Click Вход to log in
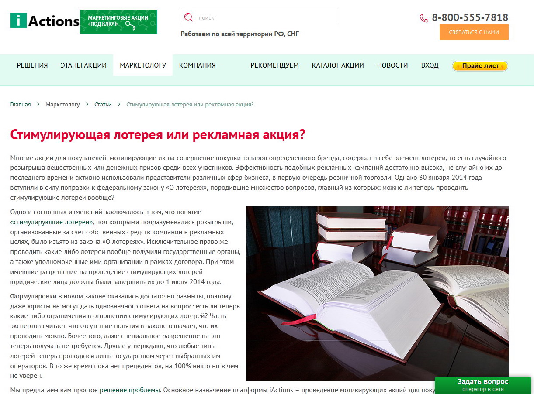Viewport: 534px width, 394px height. point(430,65)
